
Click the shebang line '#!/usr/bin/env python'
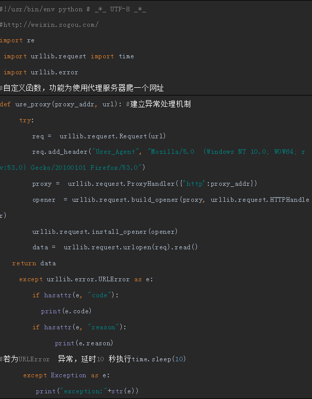click(41, 9)
